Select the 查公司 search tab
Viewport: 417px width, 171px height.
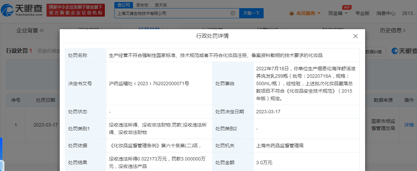pos(123,5)
